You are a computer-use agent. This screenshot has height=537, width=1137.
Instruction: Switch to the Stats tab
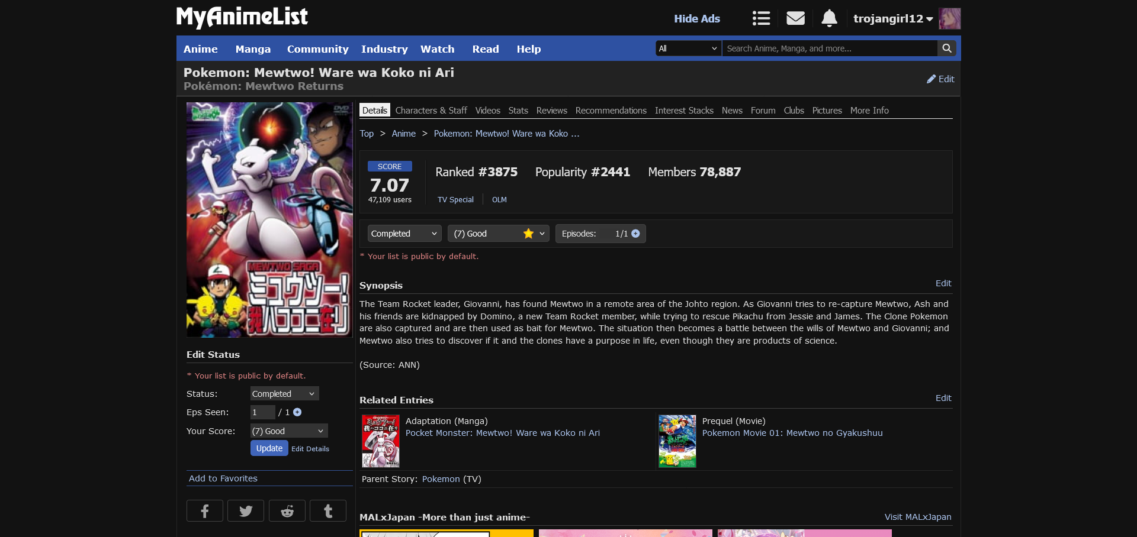pos(518,111)
